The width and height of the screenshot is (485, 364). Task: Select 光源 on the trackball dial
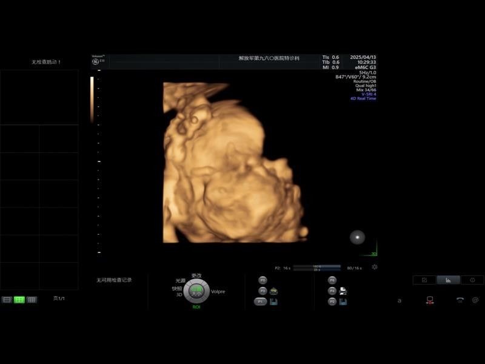(x=181, y=281)
